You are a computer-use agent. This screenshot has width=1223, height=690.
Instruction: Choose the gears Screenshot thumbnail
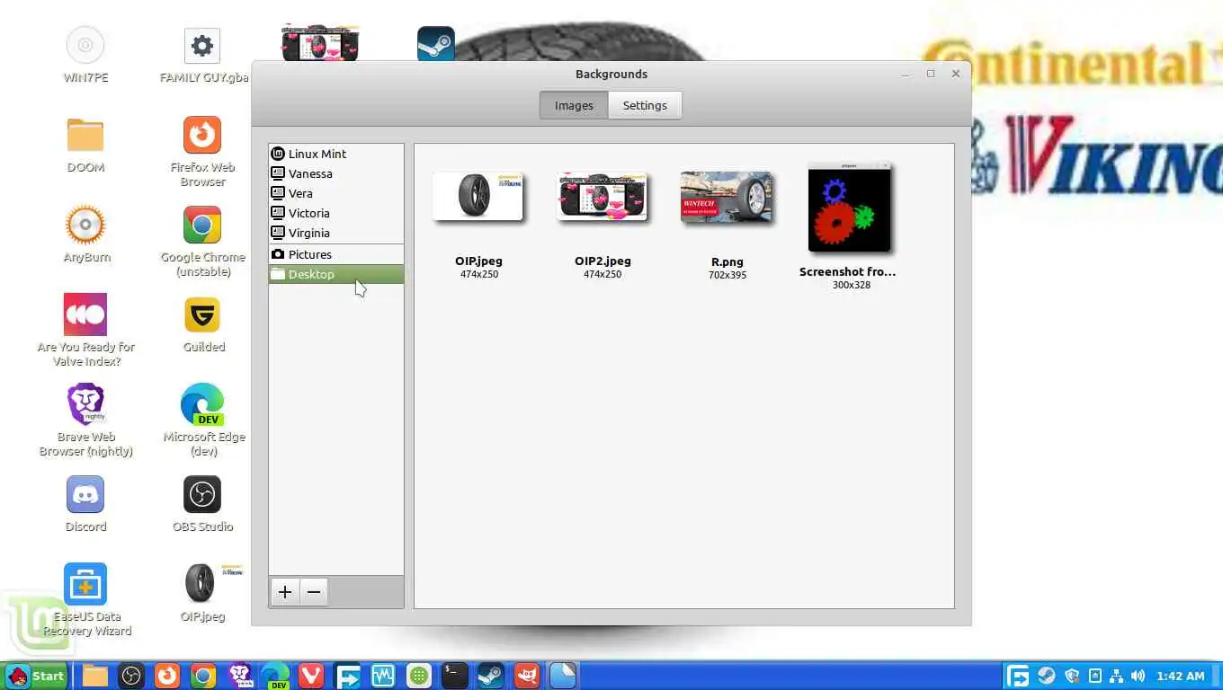(x=850, y=208)
